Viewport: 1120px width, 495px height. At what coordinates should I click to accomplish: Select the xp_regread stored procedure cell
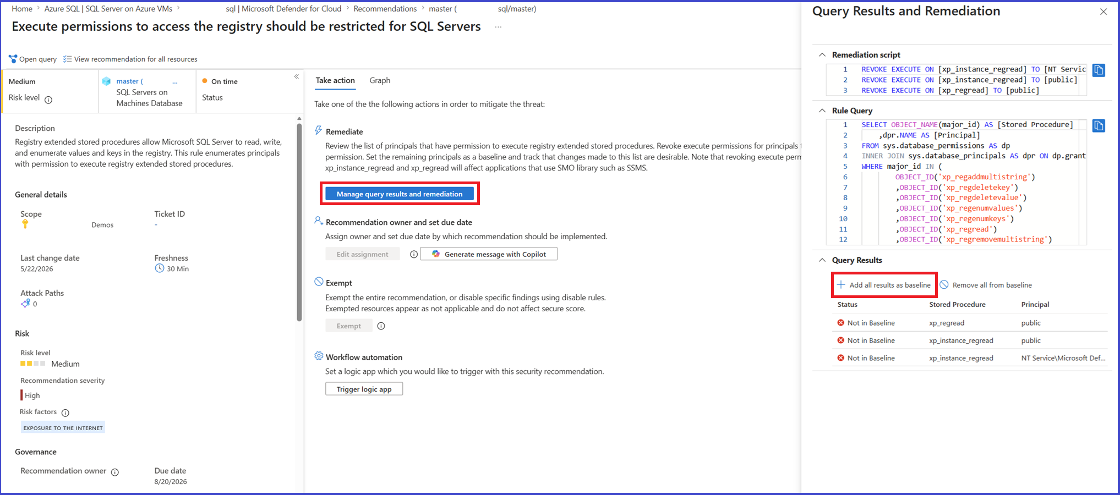coord(947,323)
